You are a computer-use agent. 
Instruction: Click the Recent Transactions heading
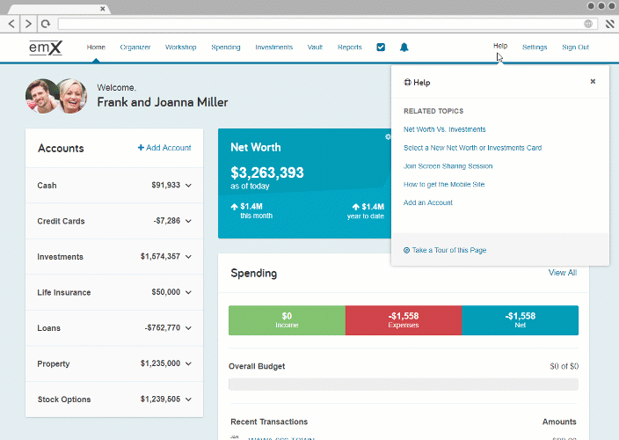pyautogui.click(x=269, y=422)
